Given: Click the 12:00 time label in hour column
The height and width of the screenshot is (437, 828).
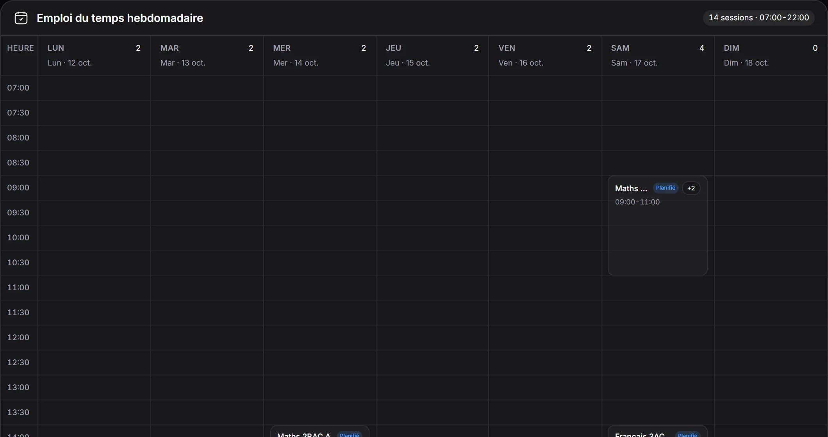Looking at the screenshot, I should [x=18, y=338].
